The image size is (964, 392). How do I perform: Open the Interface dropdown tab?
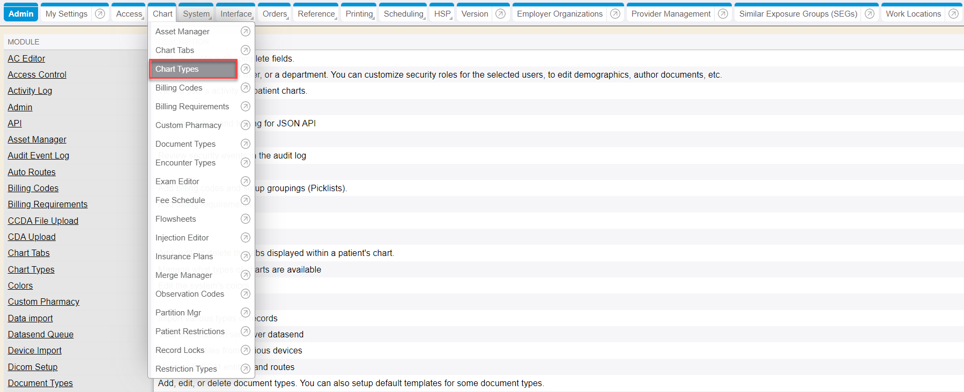tap(236, 14)
